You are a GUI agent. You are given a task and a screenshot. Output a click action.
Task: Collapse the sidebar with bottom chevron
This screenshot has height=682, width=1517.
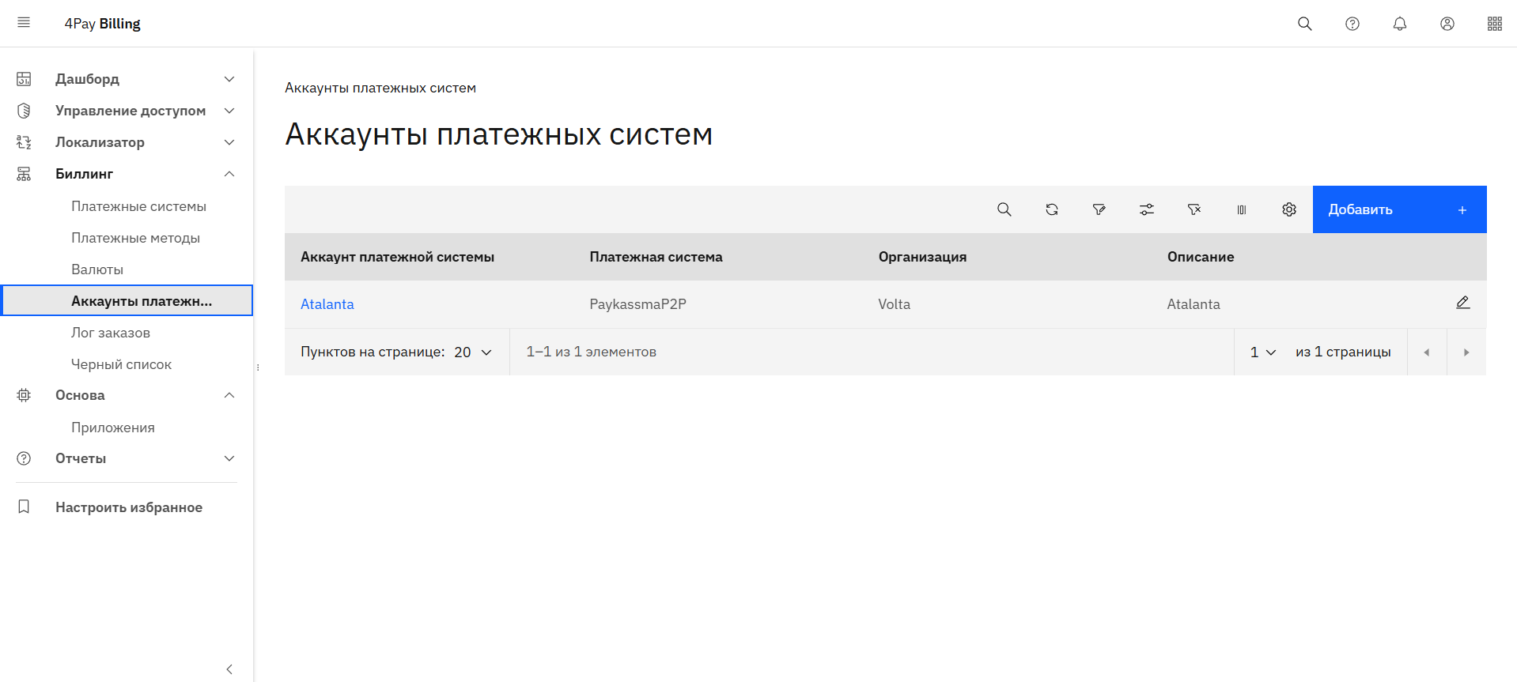[229, 669]
